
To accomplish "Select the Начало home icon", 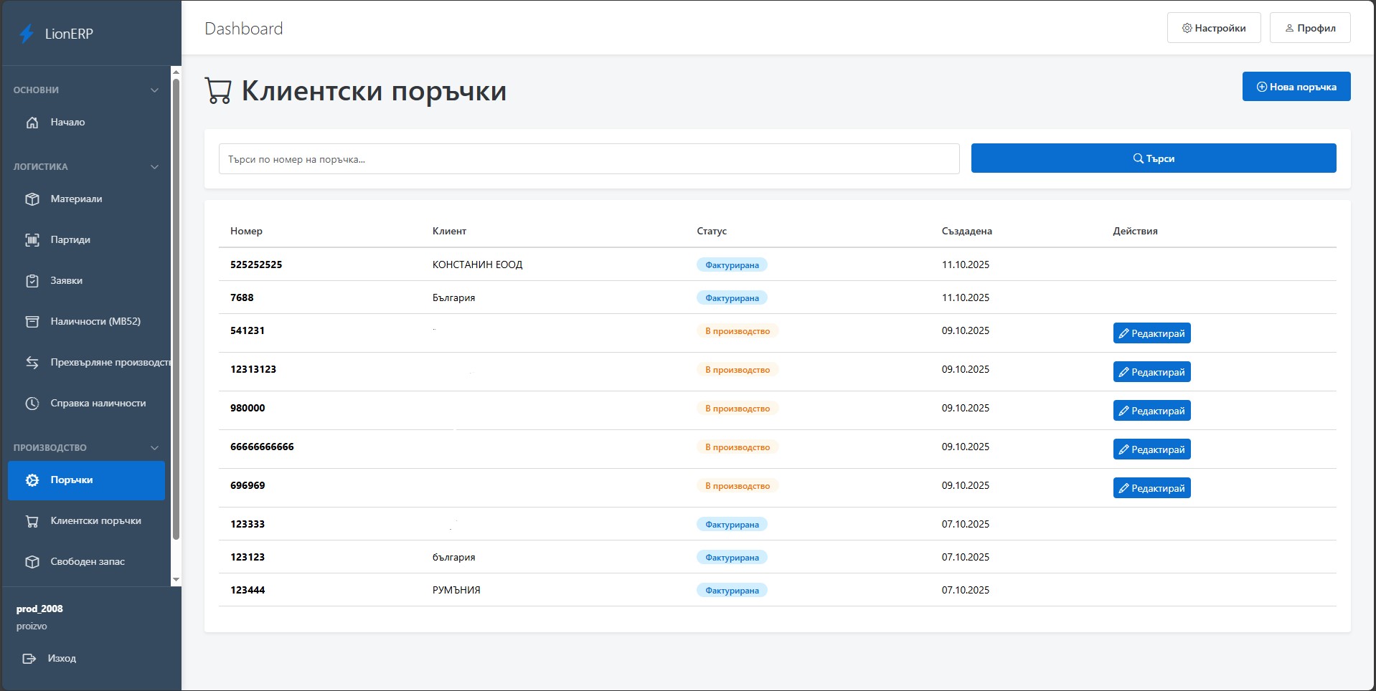I will click(x=32, y=122).
